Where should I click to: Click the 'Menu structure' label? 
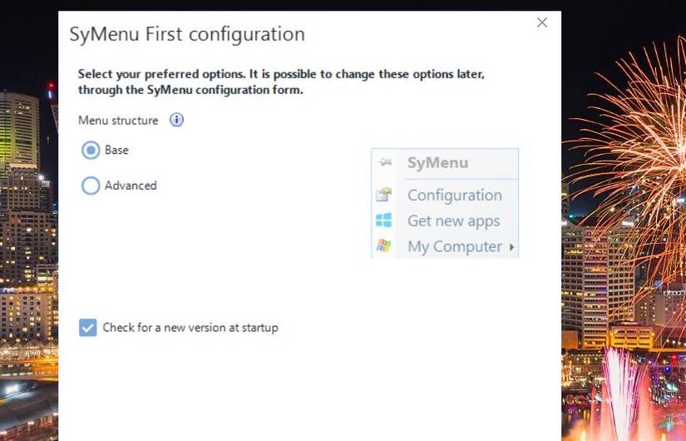click(117, 121)
